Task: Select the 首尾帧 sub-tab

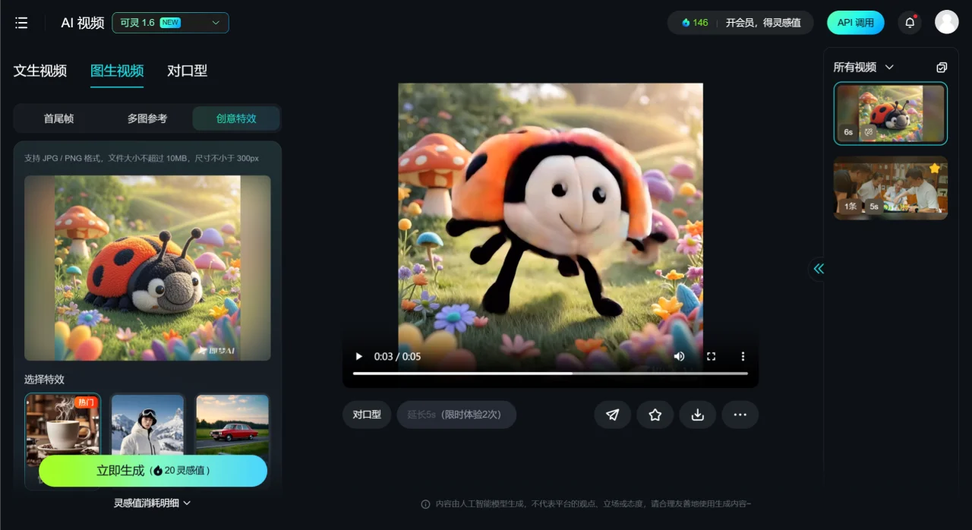Action: [58, 118]
